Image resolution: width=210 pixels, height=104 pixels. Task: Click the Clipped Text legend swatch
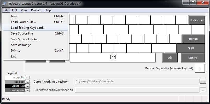click(15, 86)
